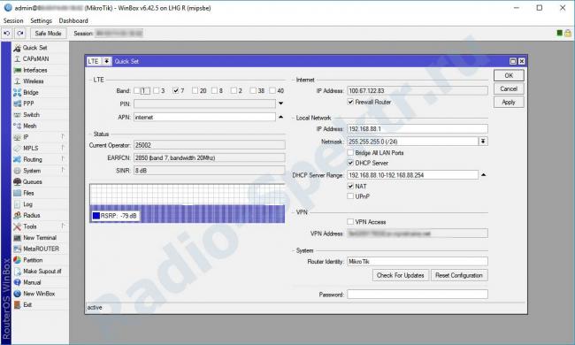Expand the PIN field arrow
The width and height of the screenshot is (575, 345).
(281, 103)
